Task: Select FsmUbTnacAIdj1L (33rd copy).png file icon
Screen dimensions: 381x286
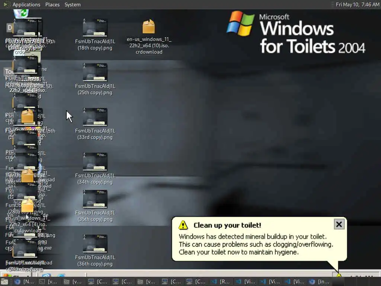Action: 95,117
